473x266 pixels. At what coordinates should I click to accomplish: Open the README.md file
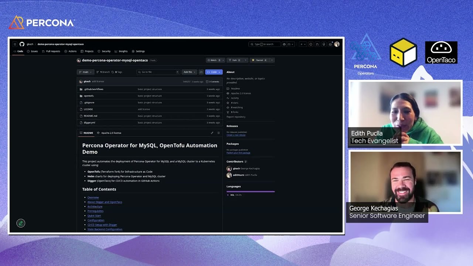click(x=91, y=116)
